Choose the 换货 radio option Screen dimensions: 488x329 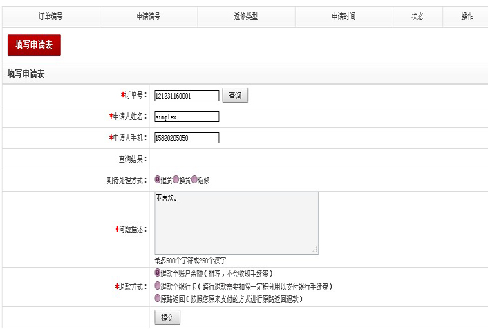pos(176,180)
